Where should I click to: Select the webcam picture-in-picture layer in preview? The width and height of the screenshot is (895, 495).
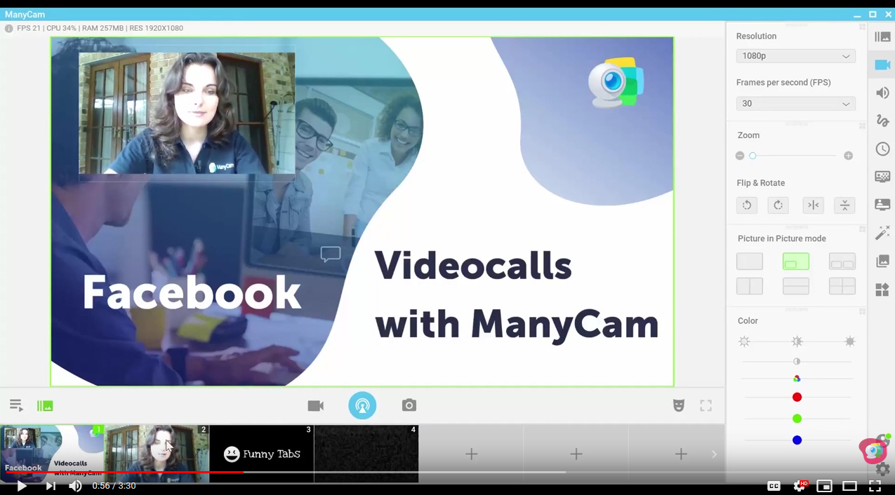tap(187, 113)
